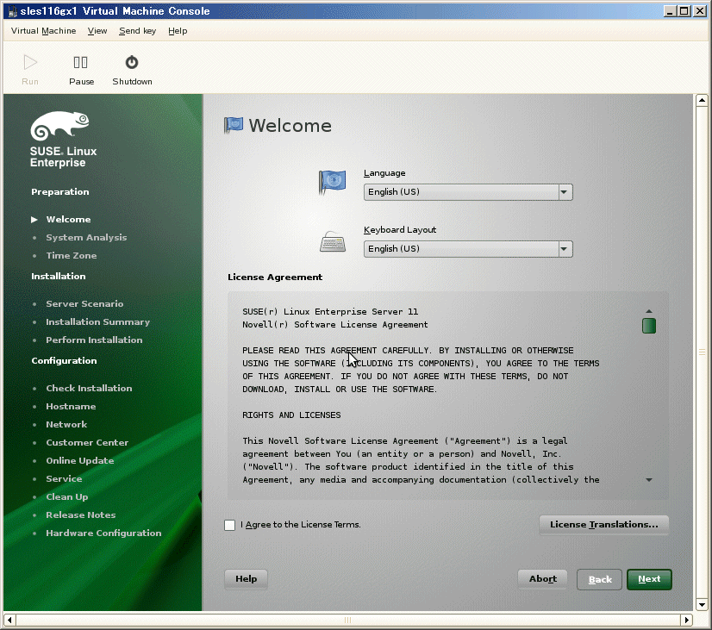Click console vertical scrollbar down arrow

tap(702, 605)
